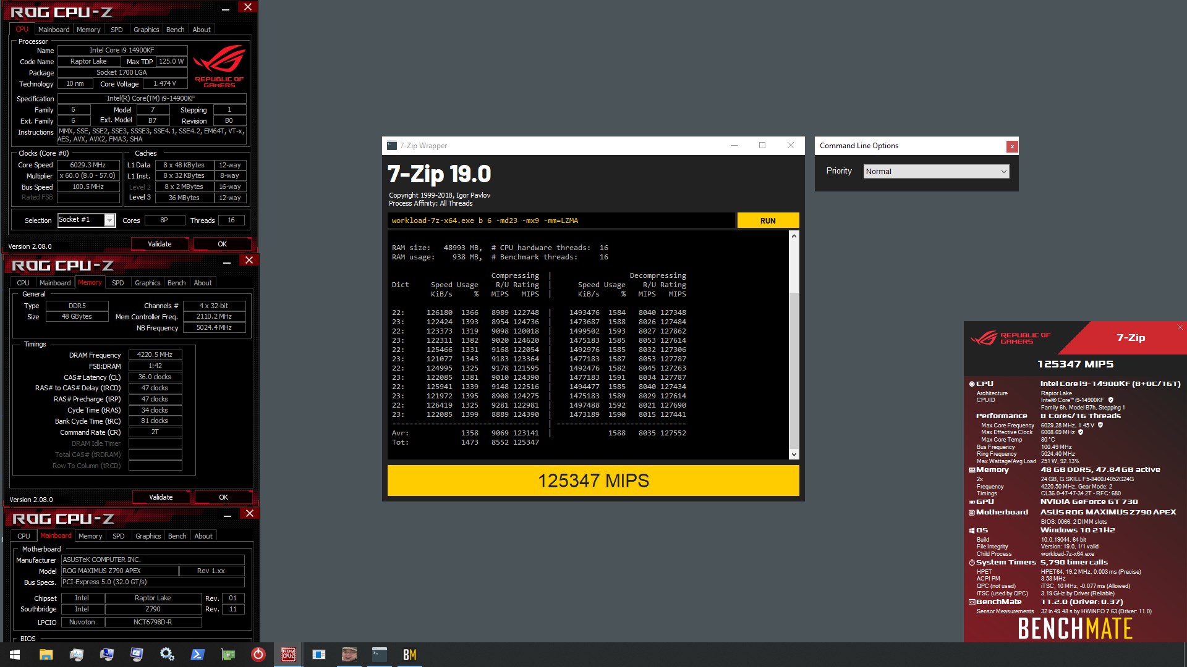Viewport: 1187px width, 667px height.
Task: Click the ROG MAXIMUS Z790 APEX model field
Action: point(120,571)
